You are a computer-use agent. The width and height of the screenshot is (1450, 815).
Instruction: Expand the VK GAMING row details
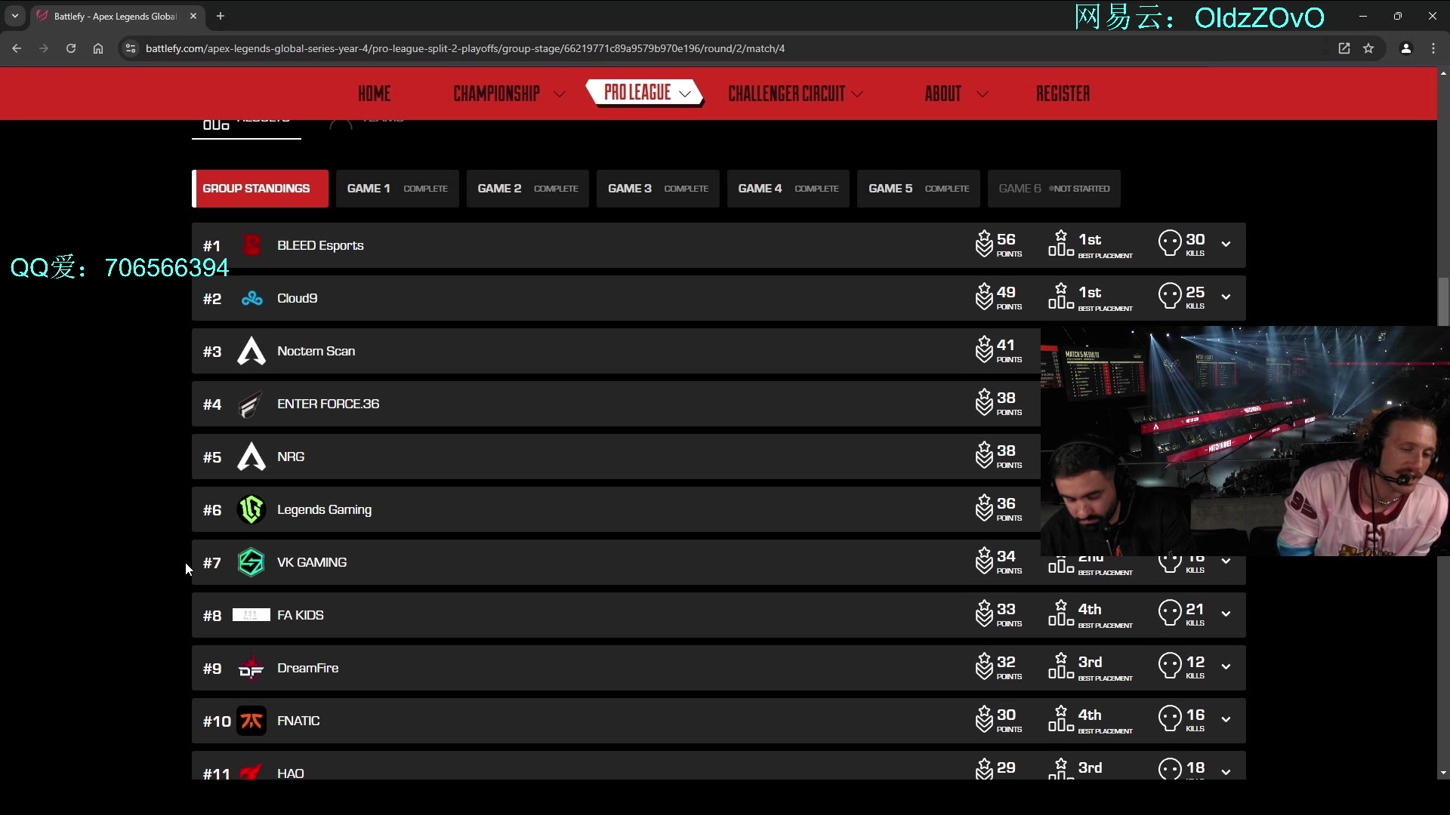[x=1226, y=561]
